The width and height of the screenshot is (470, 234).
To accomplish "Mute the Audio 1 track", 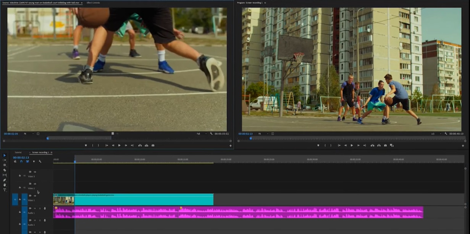I will point(35,208).
